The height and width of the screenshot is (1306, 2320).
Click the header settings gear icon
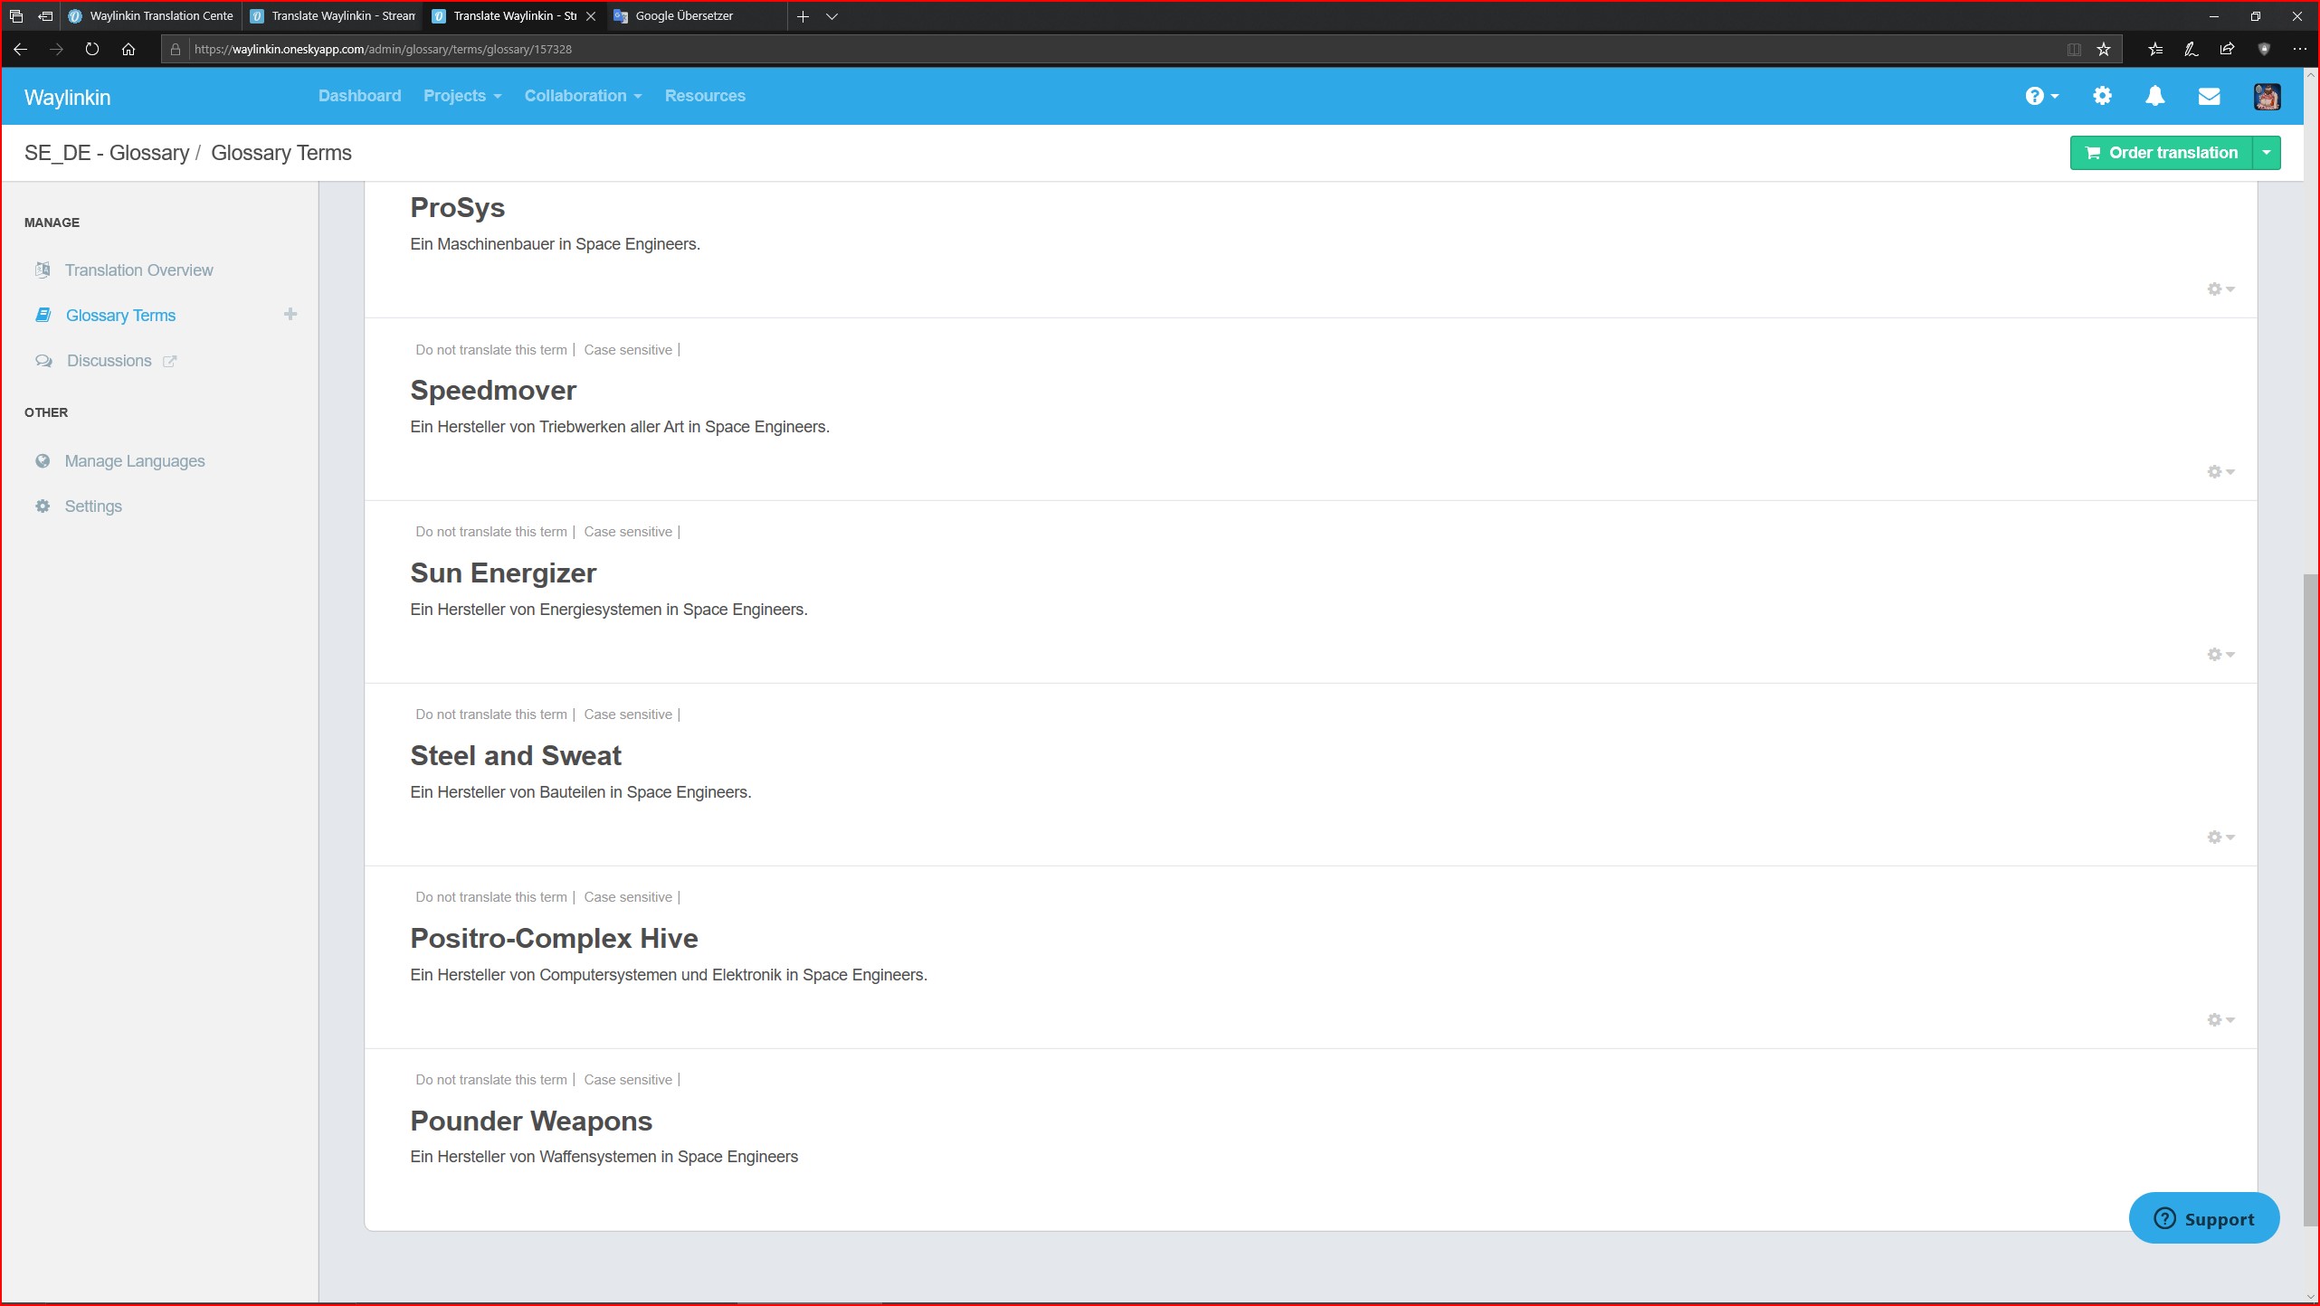click(2101, 96)
